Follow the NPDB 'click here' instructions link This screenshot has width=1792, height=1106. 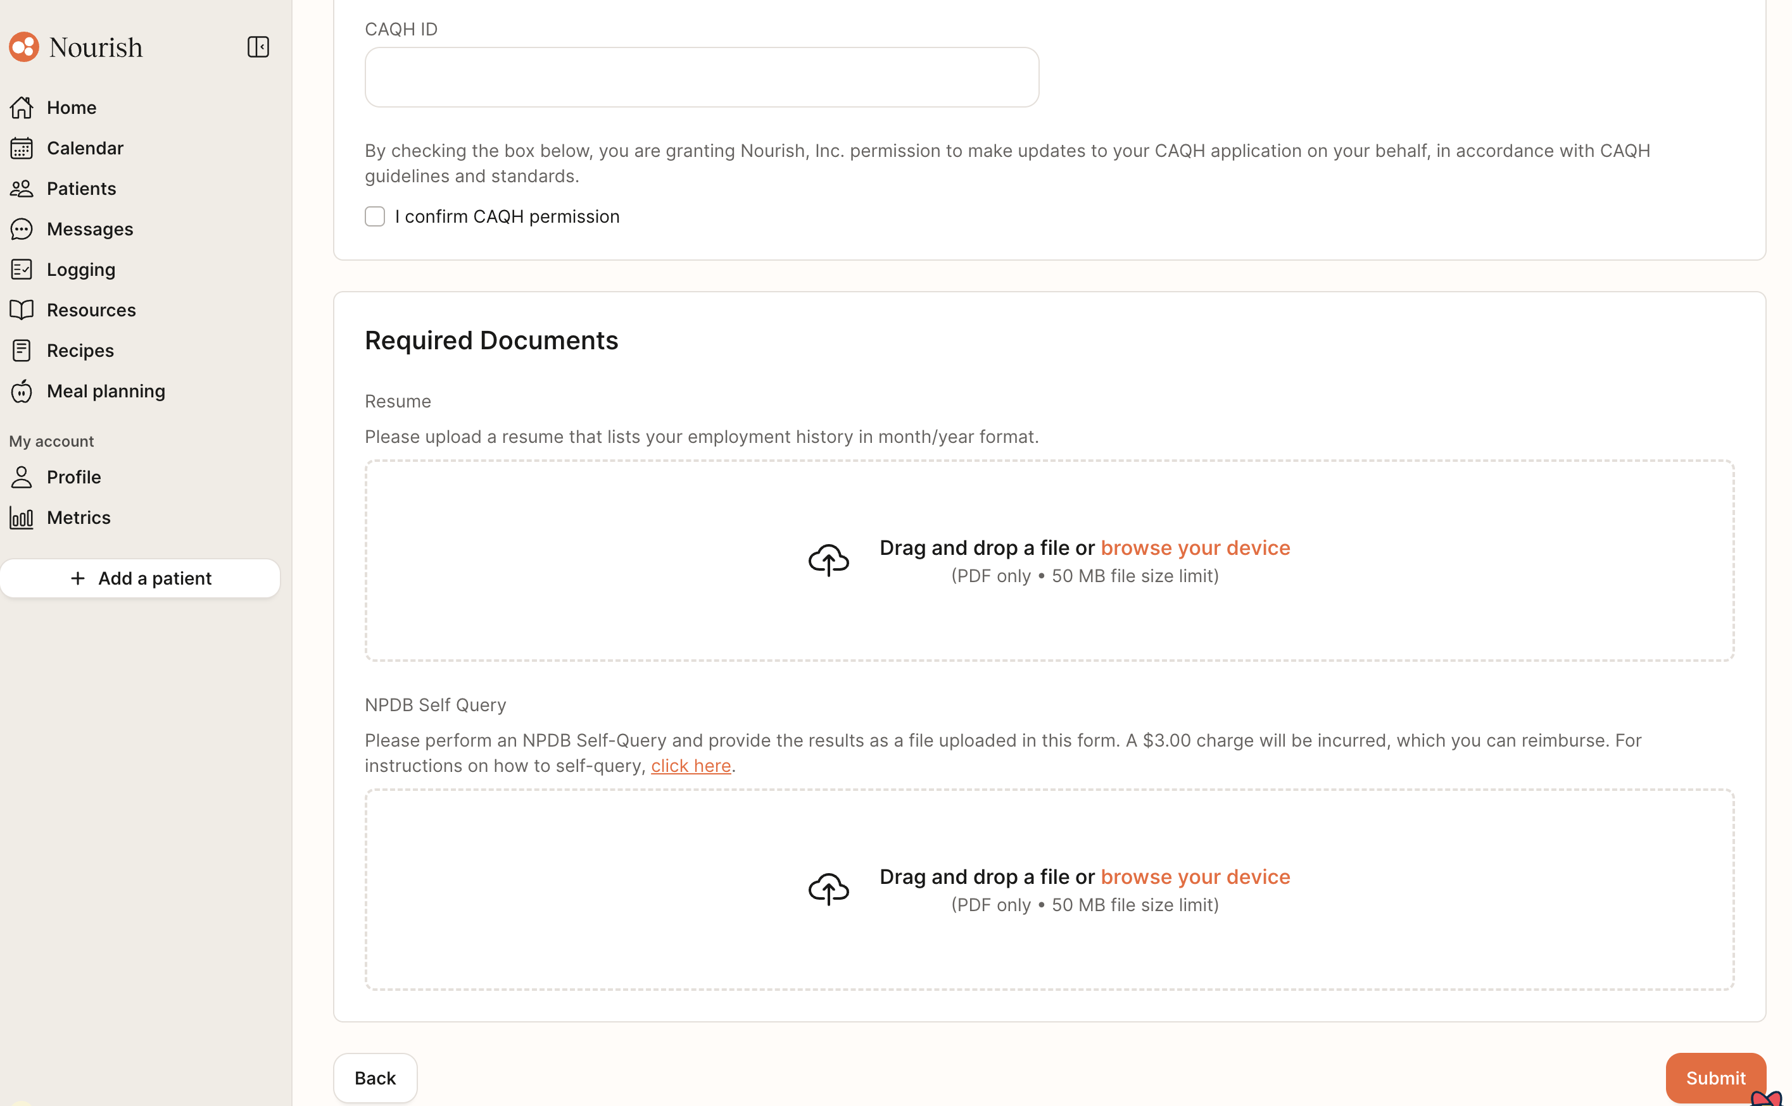(690, 766)
